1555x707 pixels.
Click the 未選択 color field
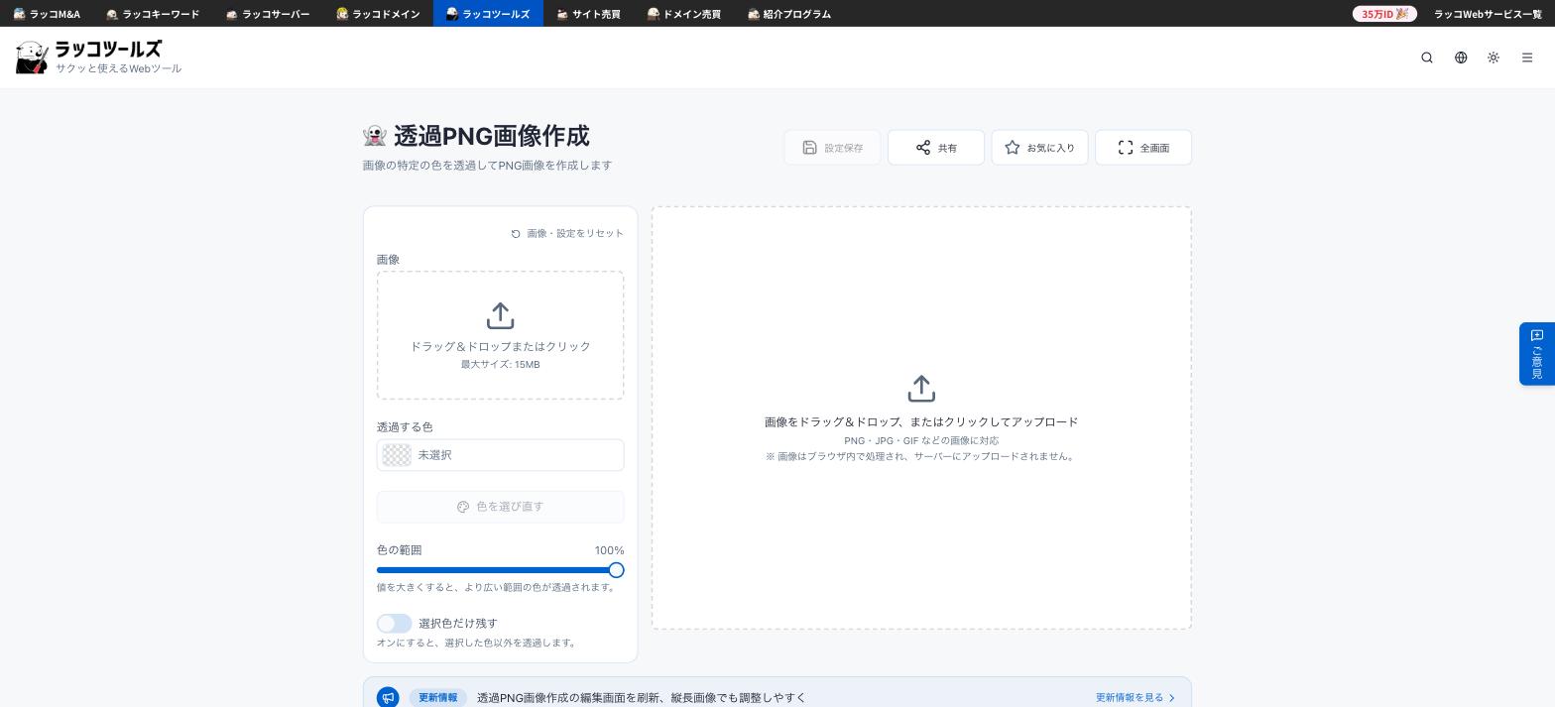pyautogui.click(x=501, y=455)
